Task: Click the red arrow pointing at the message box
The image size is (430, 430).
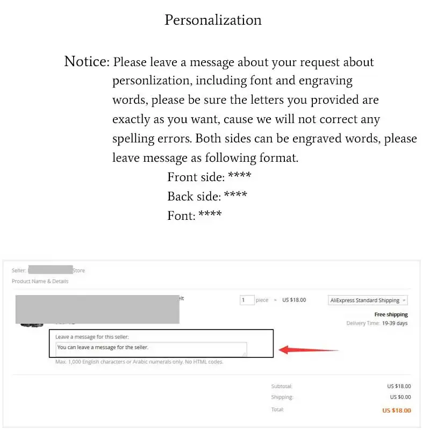Action: (309, 350)
